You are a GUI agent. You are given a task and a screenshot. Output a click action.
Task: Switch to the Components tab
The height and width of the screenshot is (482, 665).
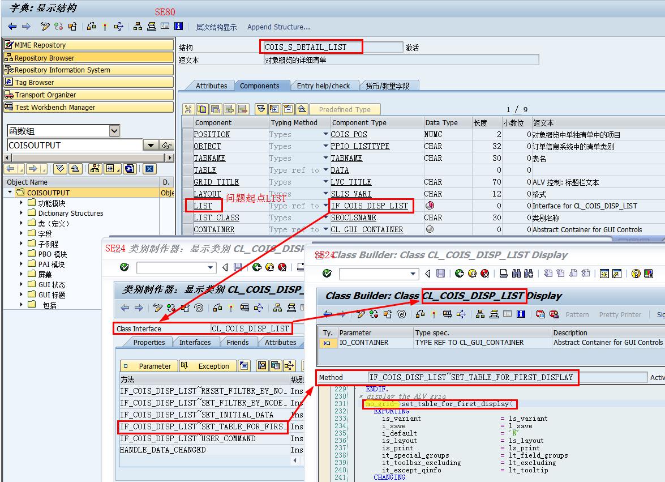click(x=260, y=86)
